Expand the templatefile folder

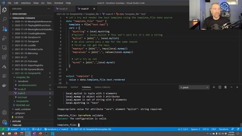click(x=22, y=101)
